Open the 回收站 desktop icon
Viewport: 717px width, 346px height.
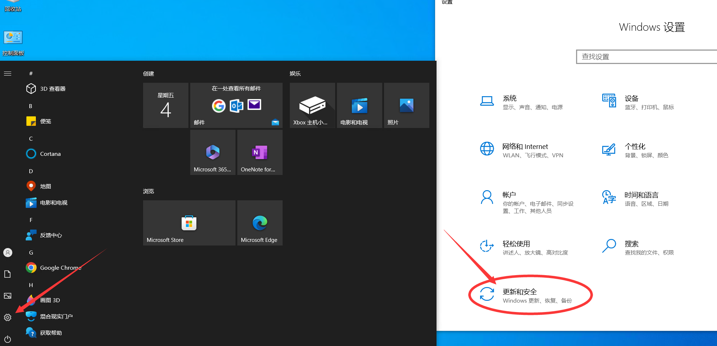coord(13,6)
